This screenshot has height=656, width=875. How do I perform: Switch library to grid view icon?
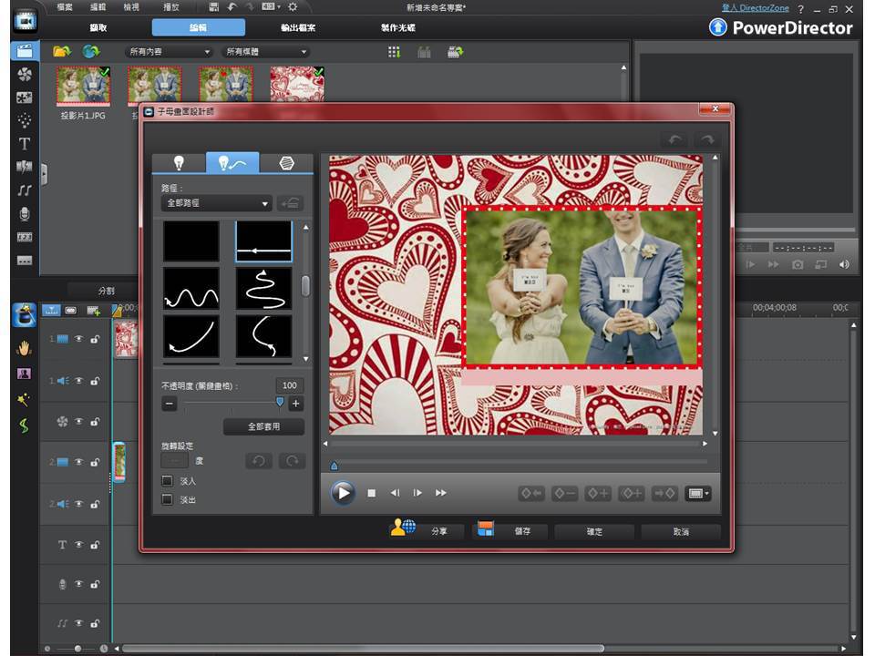point(394,52)
